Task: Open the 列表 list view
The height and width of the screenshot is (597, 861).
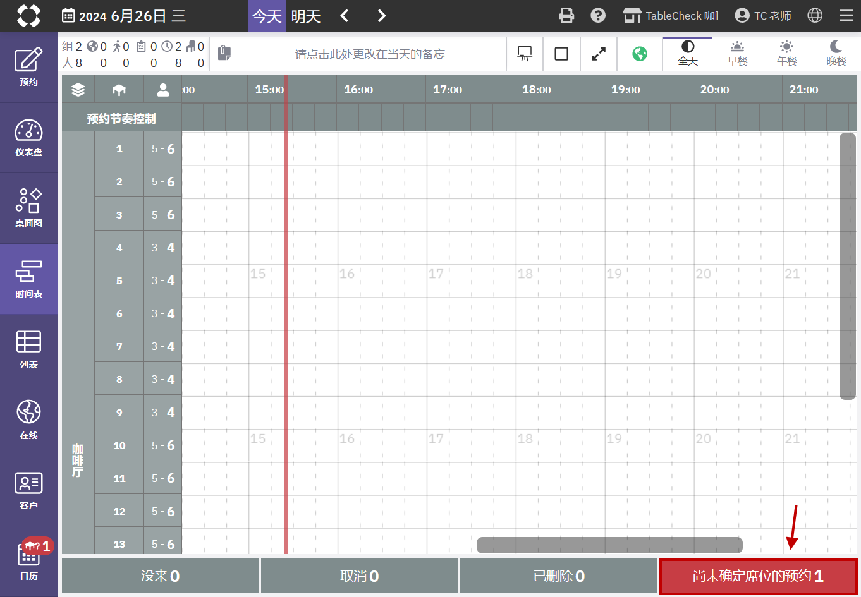Action: point(28,350)
